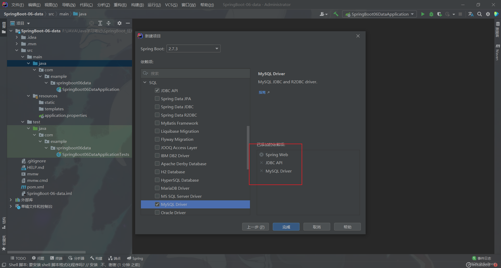
Task: Open the Profiler tool window
Action: (x=76, y=258)
